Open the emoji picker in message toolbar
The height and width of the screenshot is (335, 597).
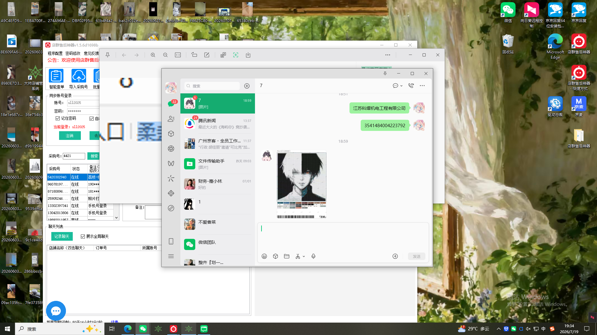[x=264, y=256]
